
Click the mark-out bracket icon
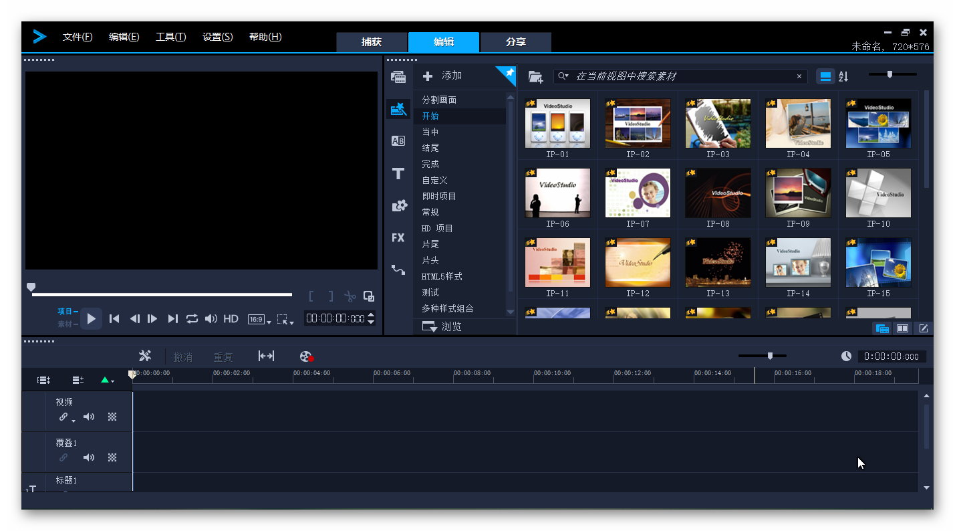click(330, 296)
